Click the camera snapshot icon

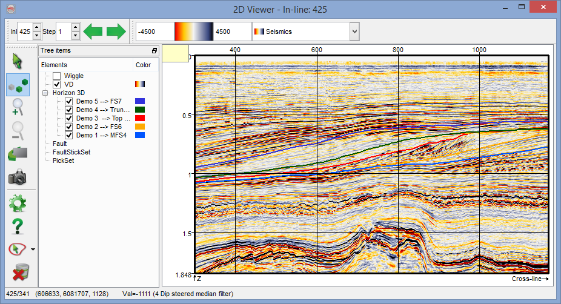click(x=18, y=177)
